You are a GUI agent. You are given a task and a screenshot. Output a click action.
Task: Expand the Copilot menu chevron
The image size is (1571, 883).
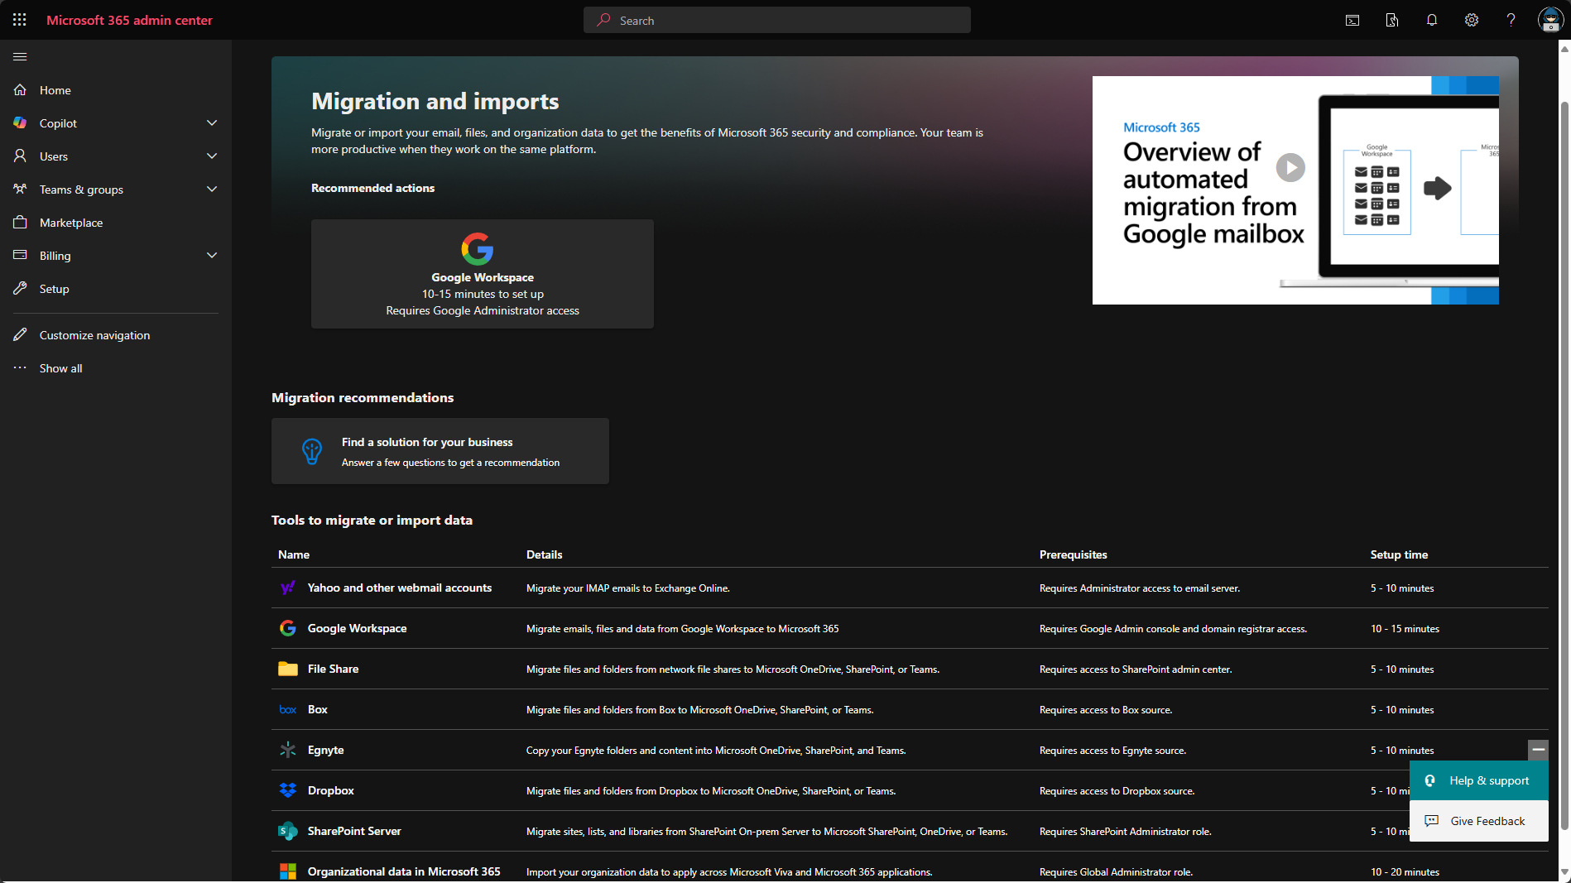212,122
